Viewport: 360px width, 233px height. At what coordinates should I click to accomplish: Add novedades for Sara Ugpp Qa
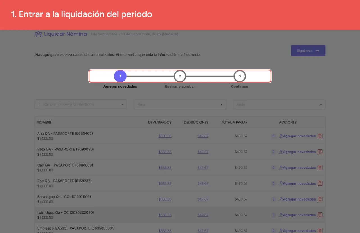297,199
